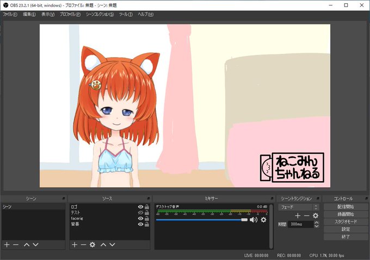The width and height of the screenshot is (370, 260).
Task: Click the mixer panel scrollbar
Action: point(271,226)
